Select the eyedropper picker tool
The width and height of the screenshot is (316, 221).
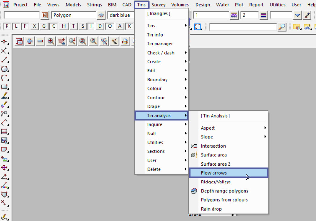(x=307, y=15)
